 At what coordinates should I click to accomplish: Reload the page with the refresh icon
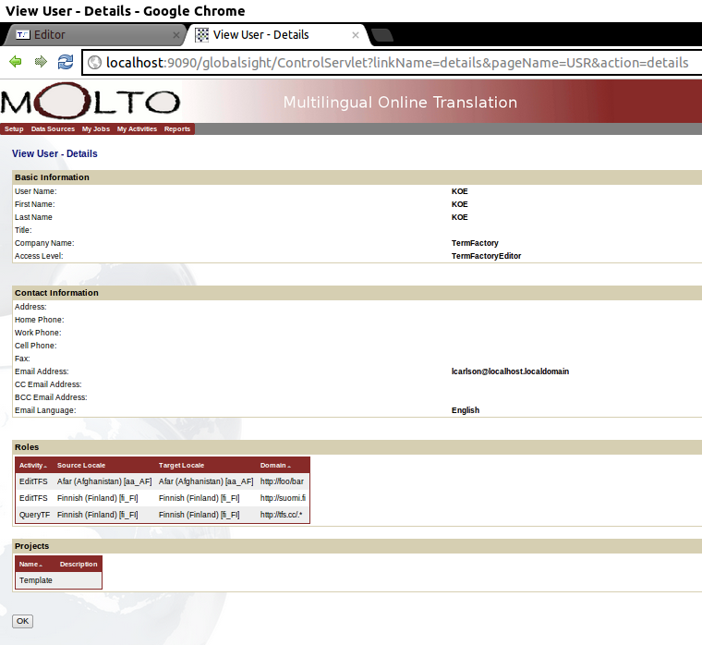[66, 62]
